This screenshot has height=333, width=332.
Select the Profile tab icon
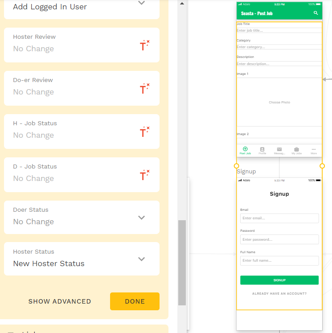pyautogui.click(x=262, y=149)
